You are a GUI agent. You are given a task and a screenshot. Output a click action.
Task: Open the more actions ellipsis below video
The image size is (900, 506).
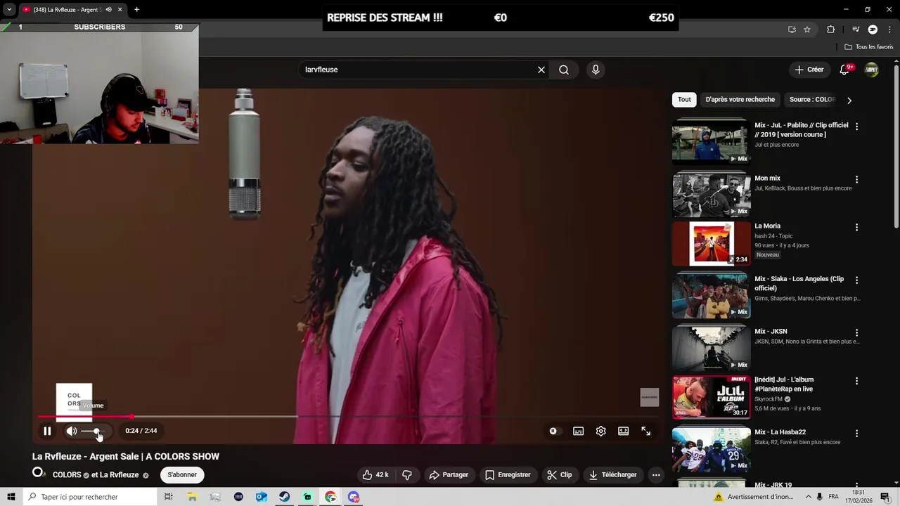click(656, 474)
